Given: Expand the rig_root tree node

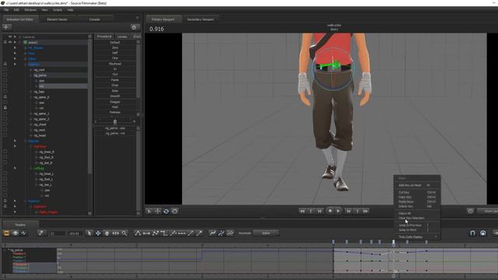Looking at the screenshot, I should (31, 70).
